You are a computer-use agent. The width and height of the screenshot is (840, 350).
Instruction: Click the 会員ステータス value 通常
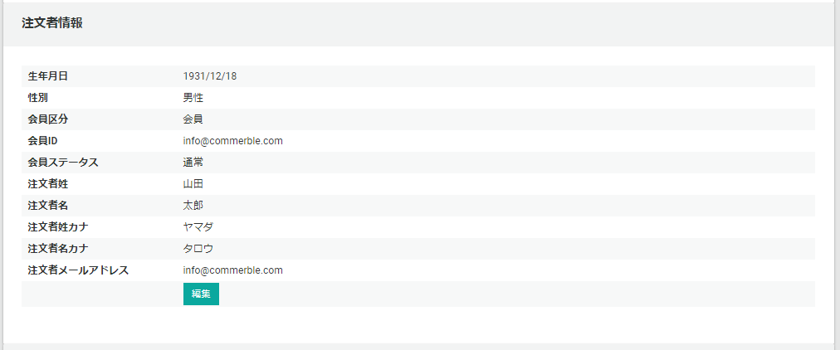193,163
